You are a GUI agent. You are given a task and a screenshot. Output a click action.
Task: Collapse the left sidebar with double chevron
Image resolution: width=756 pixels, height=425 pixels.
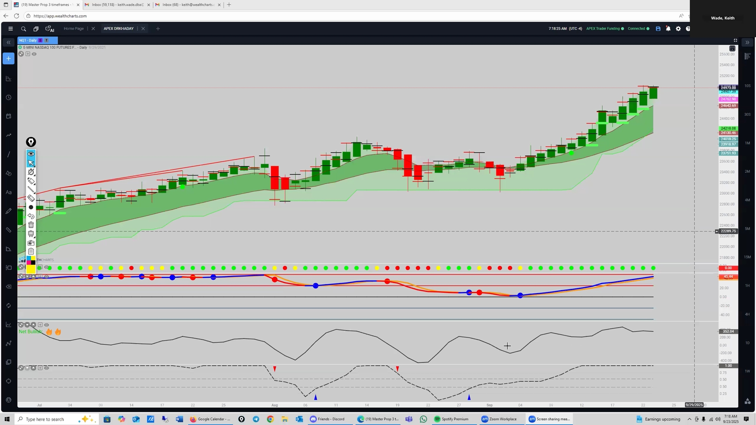pos(8,42)
